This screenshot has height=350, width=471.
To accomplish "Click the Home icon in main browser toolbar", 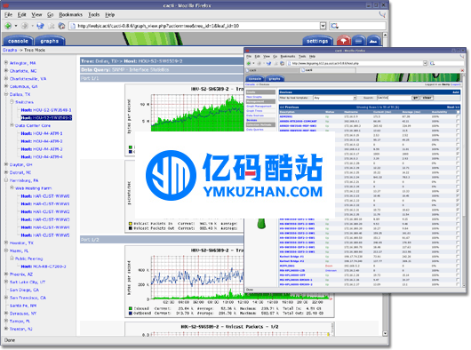I will click(61, 26).
